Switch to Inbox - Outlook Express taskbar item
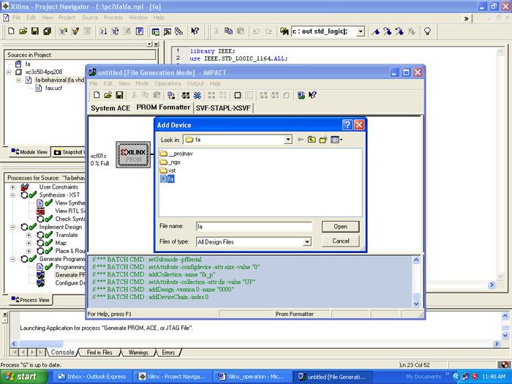The image size is (512, 384). (92, 377)
